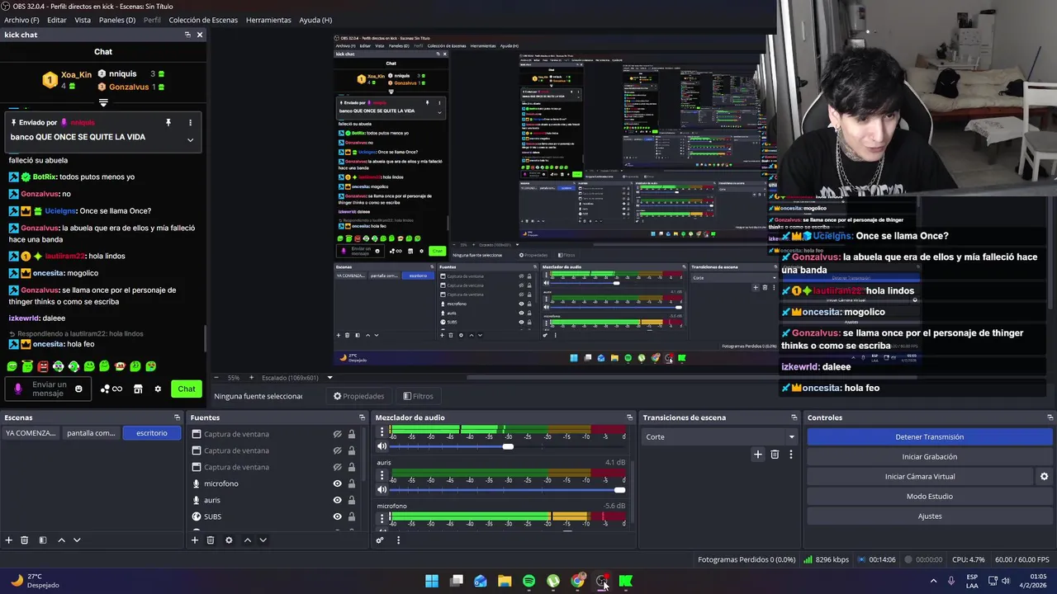Remove transition with trash icon
This screenshot has height=594, width=1057.
(x=775, y=454)
